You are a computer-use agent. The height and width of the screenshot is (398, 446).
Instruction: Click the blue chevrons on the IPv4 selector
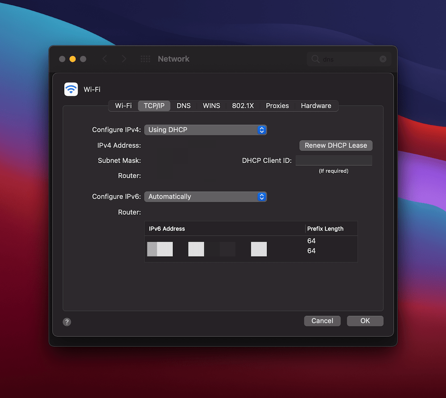262,129
